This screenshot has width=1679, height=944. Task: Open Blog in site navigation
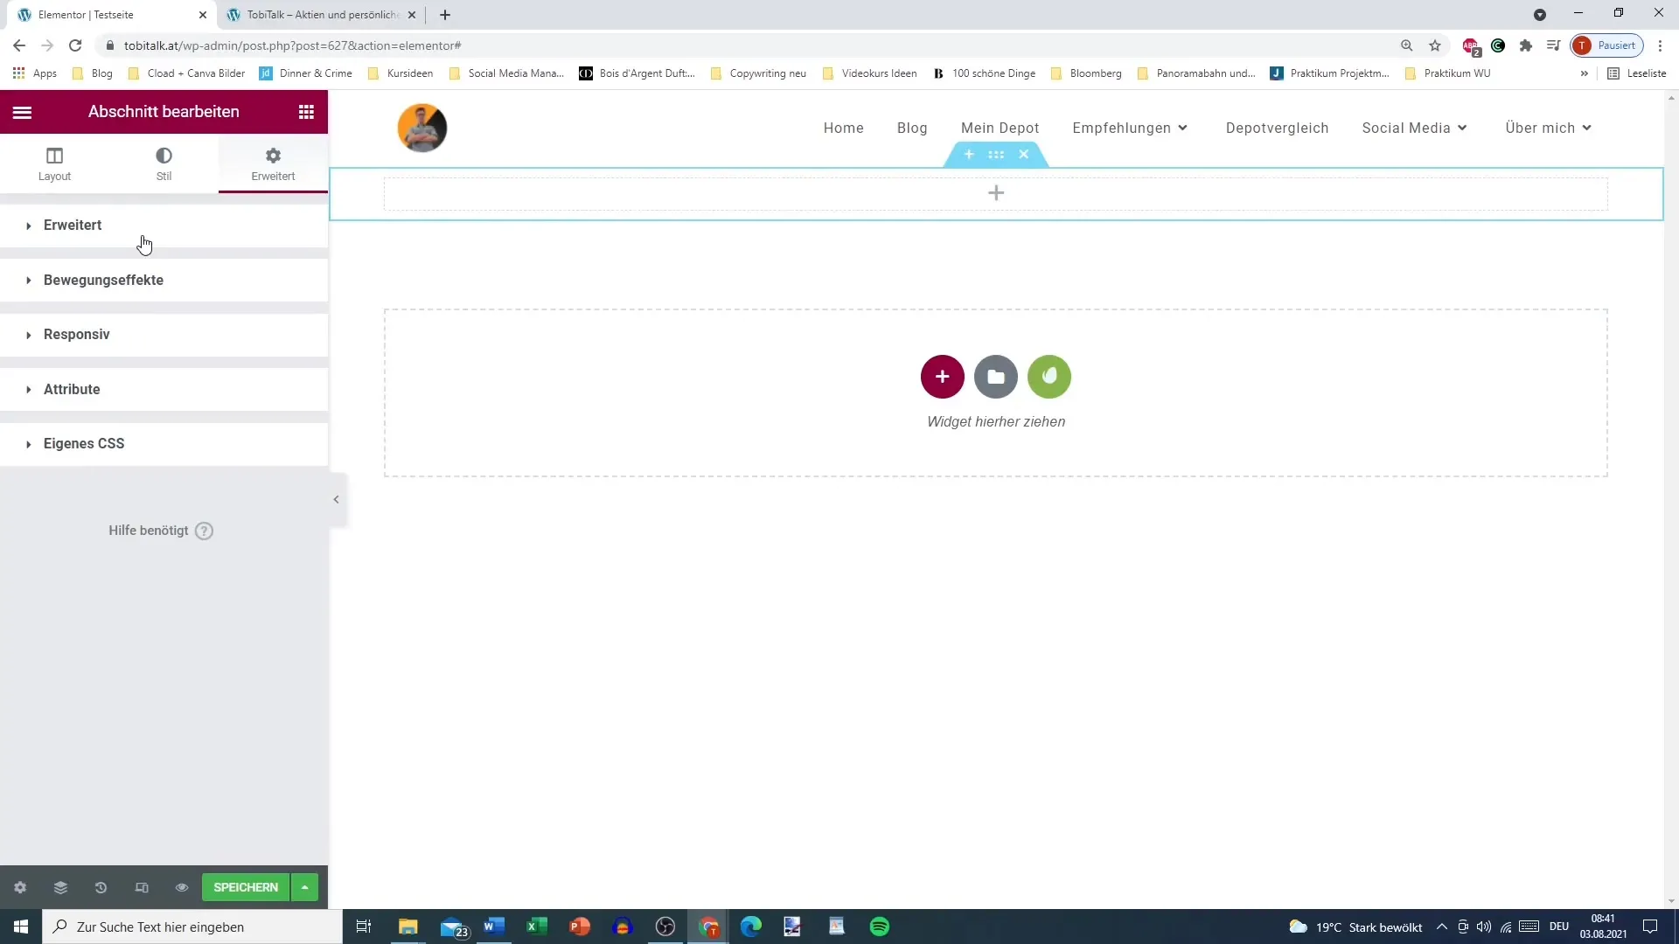coord(912,128)
